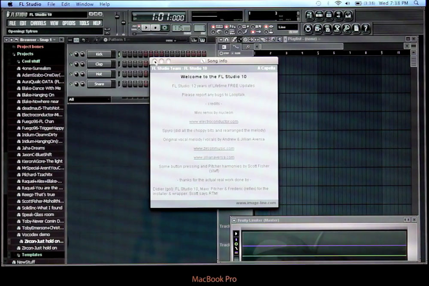Viewport: 429px width, 286px height.
Task: Open the All channel filter dropdown
Action: [89, 99]
